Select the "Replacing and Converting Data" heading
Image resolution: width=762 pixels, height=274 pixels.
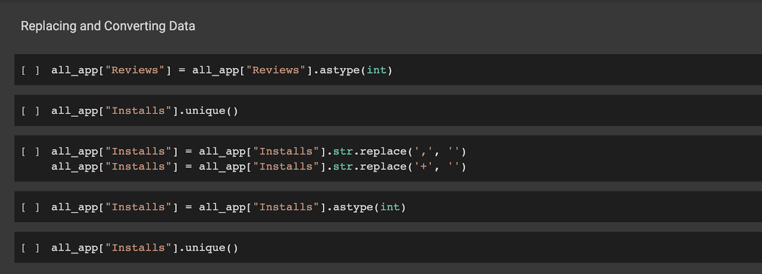click(108, 26)
